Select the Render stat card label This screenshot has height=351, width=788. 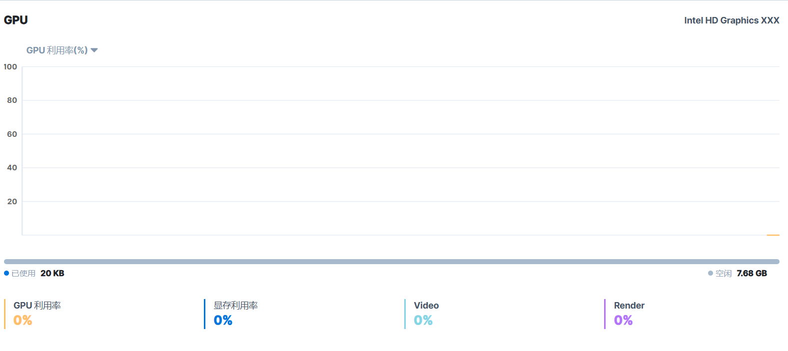(629, 306)
